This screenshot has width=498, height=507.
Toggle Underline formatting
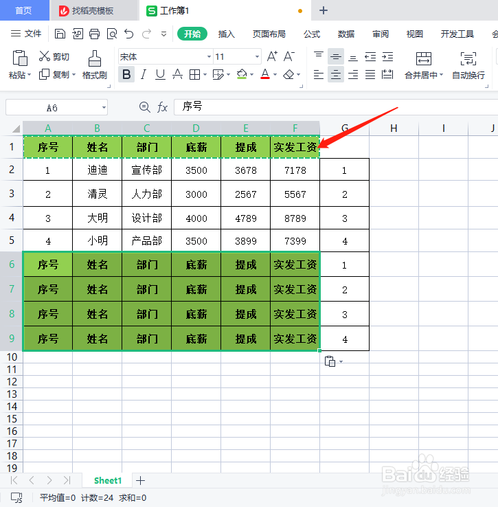point(160,74)
